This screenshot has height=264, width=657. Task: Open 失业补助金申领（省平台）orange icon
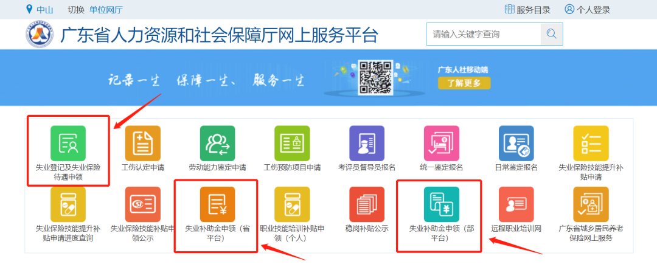[x=217, y=204]
